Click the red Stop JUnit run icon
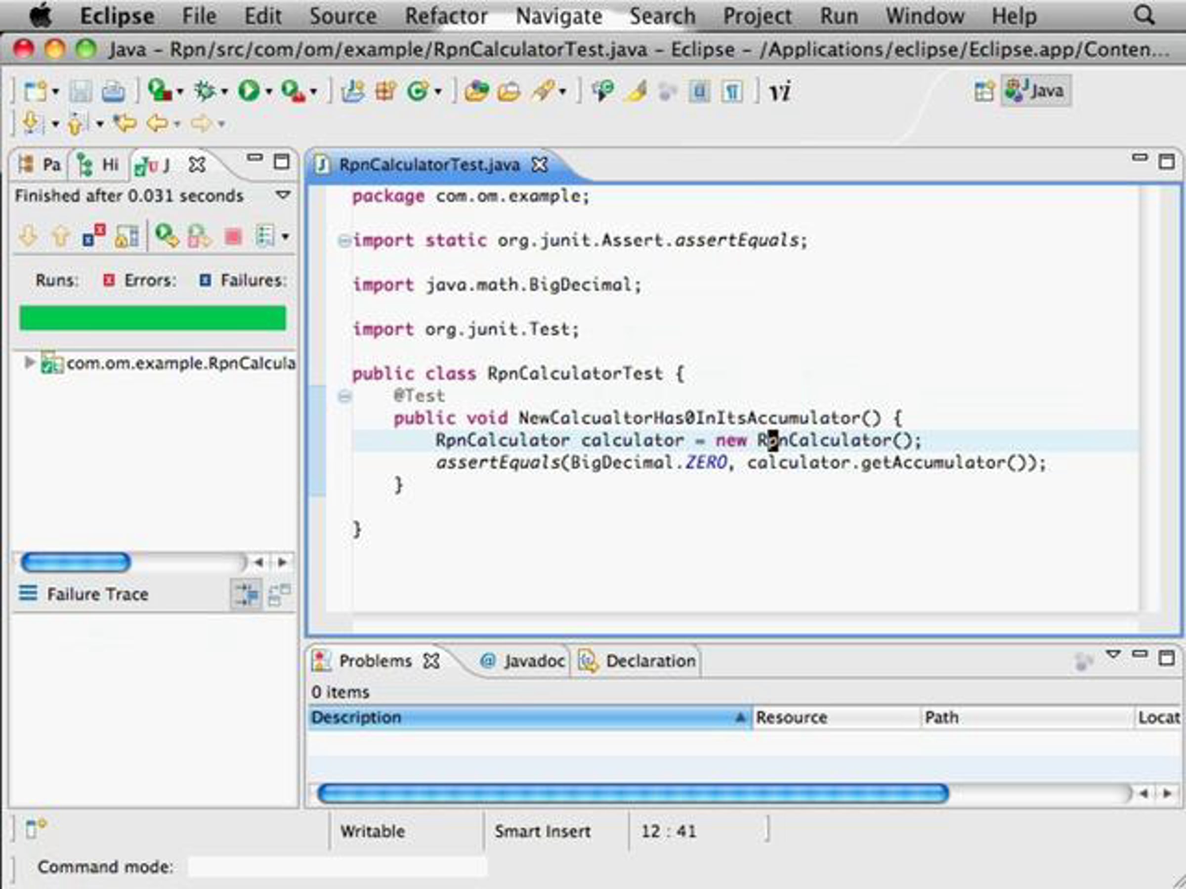This screenshot has width=1186, height=889. [x=233, y=236]
